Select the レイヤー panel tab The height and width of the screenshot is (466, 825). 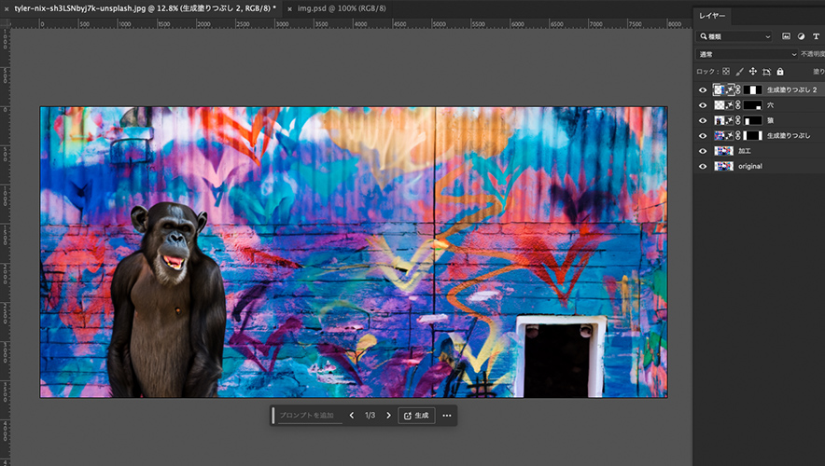click(x=714, y=15)
